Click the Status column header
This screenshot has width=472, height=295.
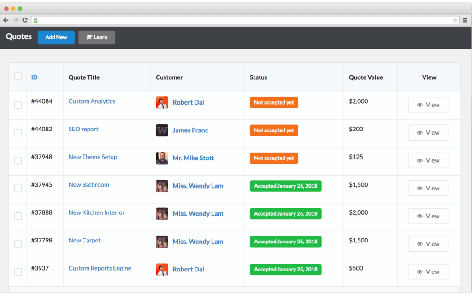pos(258,77)
